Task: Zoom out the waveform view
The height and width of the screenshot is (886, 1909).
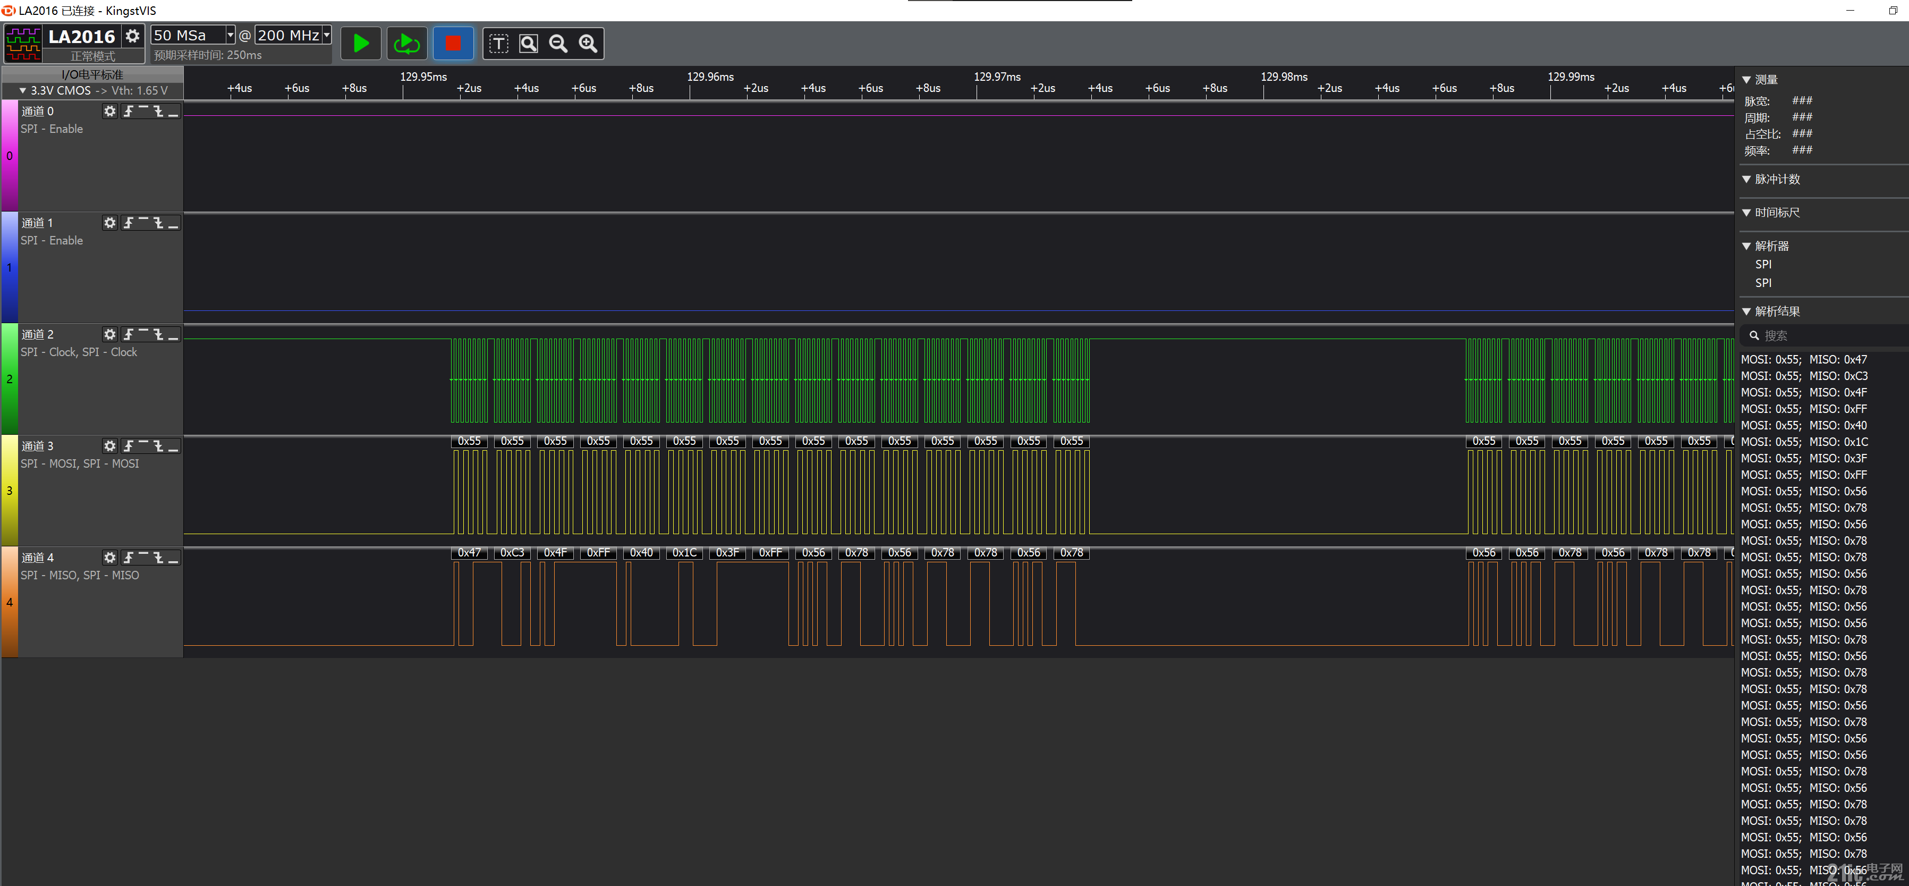Action: tap(558, 44)
